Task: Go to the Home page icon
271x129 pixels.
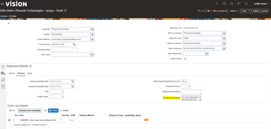Action: (x=224, y=3)
